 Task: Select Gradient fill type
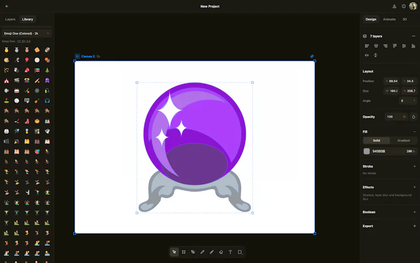[403, 141]
